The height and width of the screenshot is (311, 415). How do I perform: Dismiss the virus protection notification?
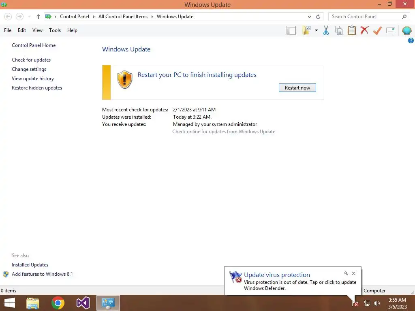coord(353,273)
